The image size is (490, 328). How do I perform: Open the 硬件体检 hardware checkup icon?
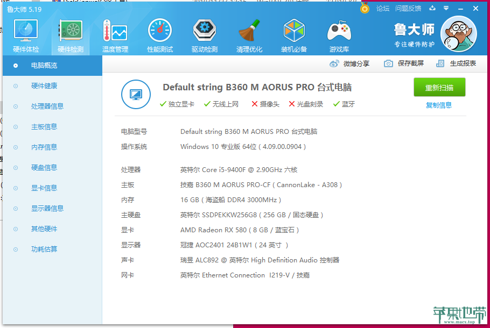click(26, 35)
